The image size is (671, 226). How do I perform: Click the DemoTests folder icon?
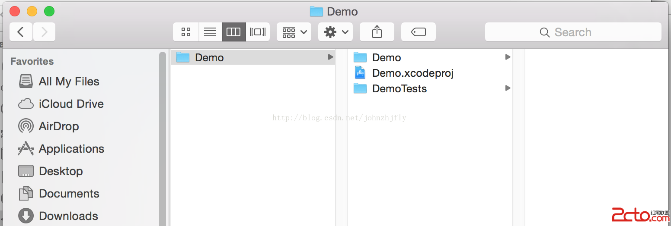[360, 88]
